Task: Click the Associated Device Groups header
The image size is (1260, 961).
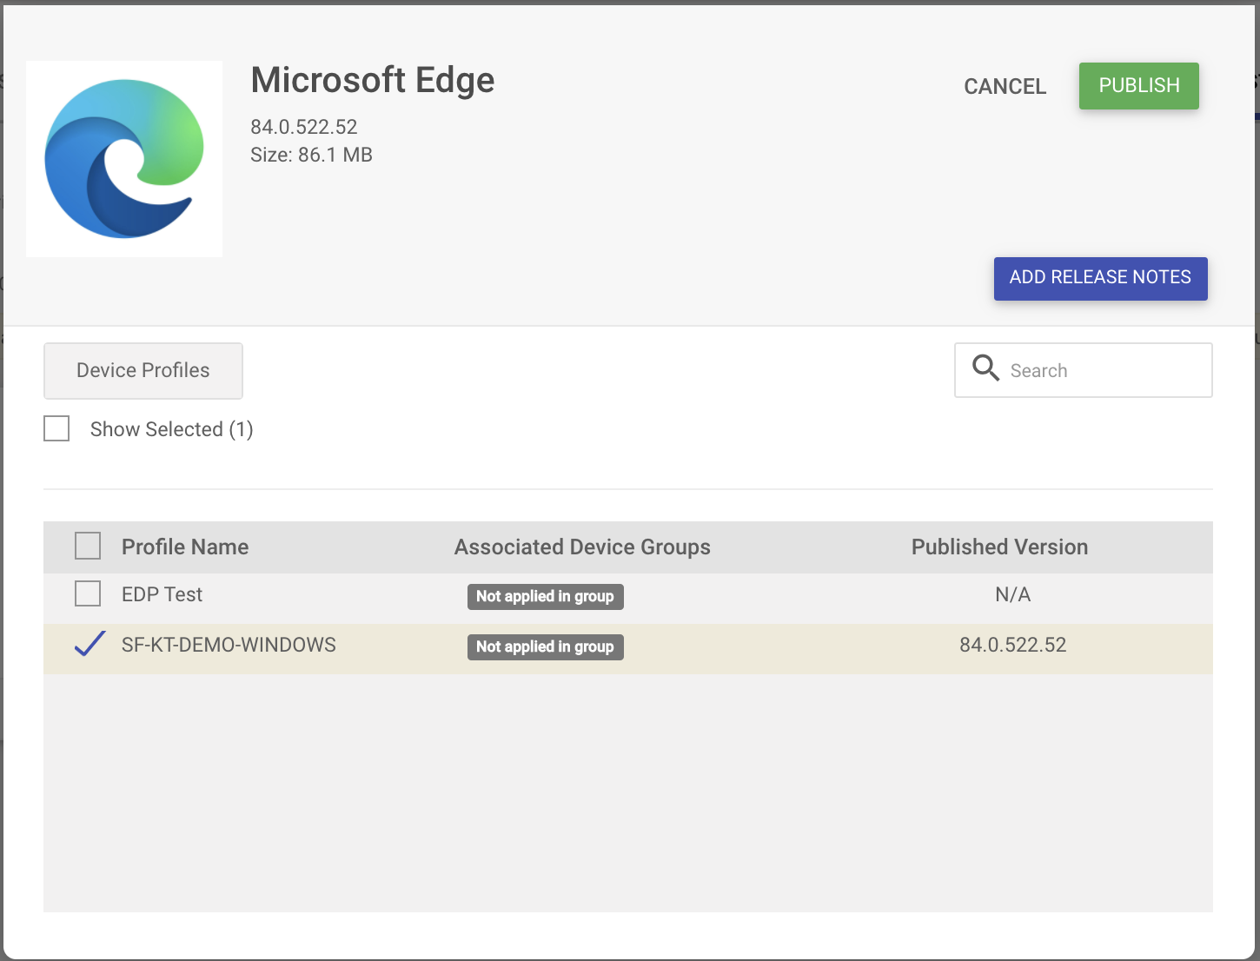Action: tap(582, 547)
